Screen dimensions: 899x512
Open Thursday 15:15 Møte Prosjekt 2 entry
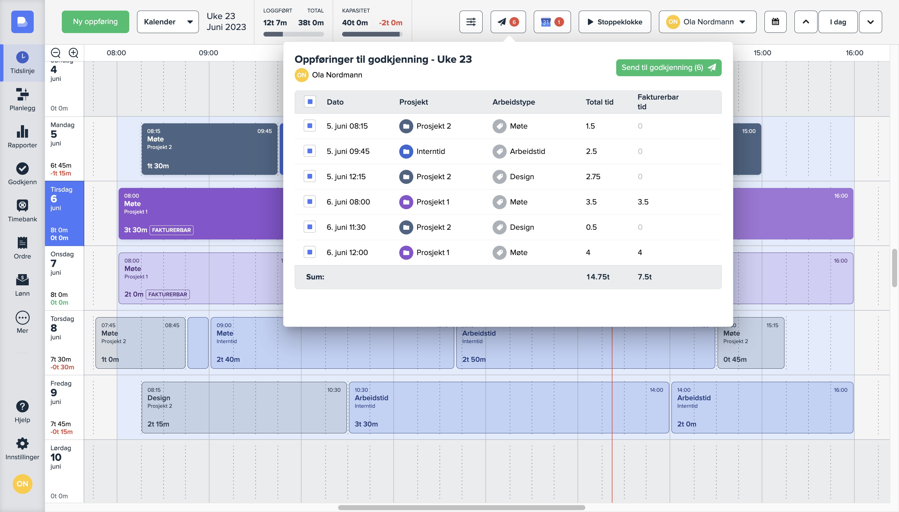click(x=751, y=343)
